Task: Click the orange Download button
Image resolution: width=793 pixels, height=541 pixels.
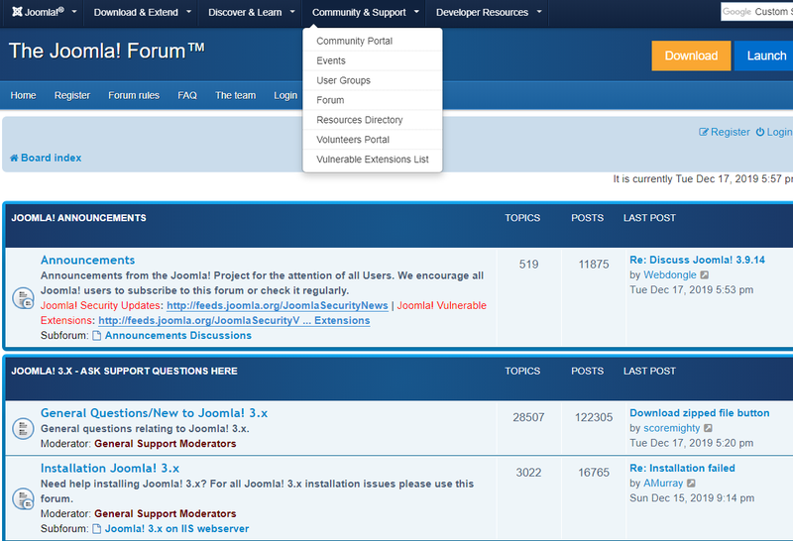Action: 691,55
